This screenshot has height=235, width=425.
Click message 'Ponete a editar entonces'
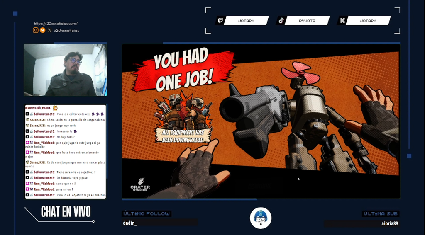[x=73, y=114]
